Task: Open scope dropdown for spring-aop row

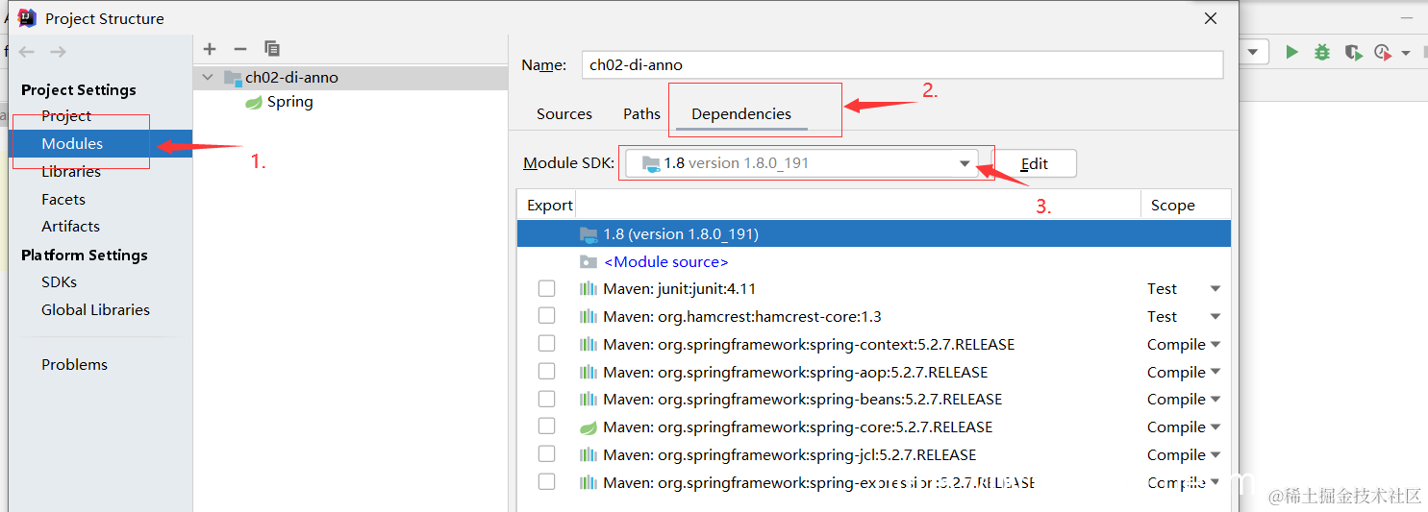Action: coord(1215,373)
